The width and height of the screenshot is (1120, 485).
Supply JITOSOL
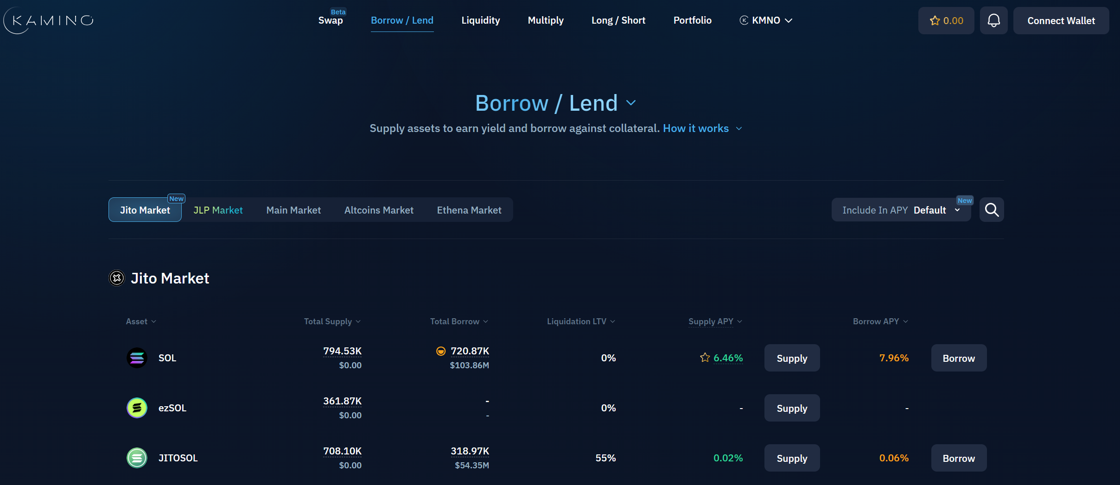792,458
